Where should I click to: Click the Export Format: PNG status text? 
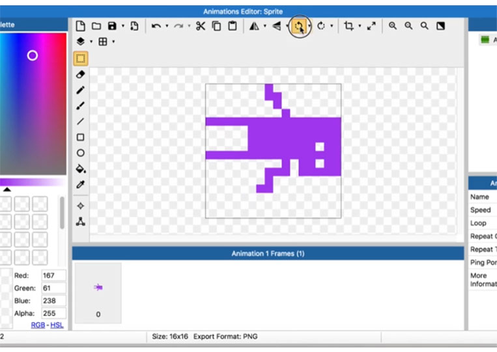coord(225,336)
